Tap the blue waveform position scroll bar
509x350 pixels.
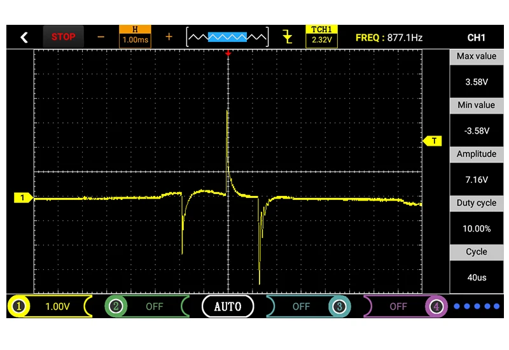[x=227, y=37]
